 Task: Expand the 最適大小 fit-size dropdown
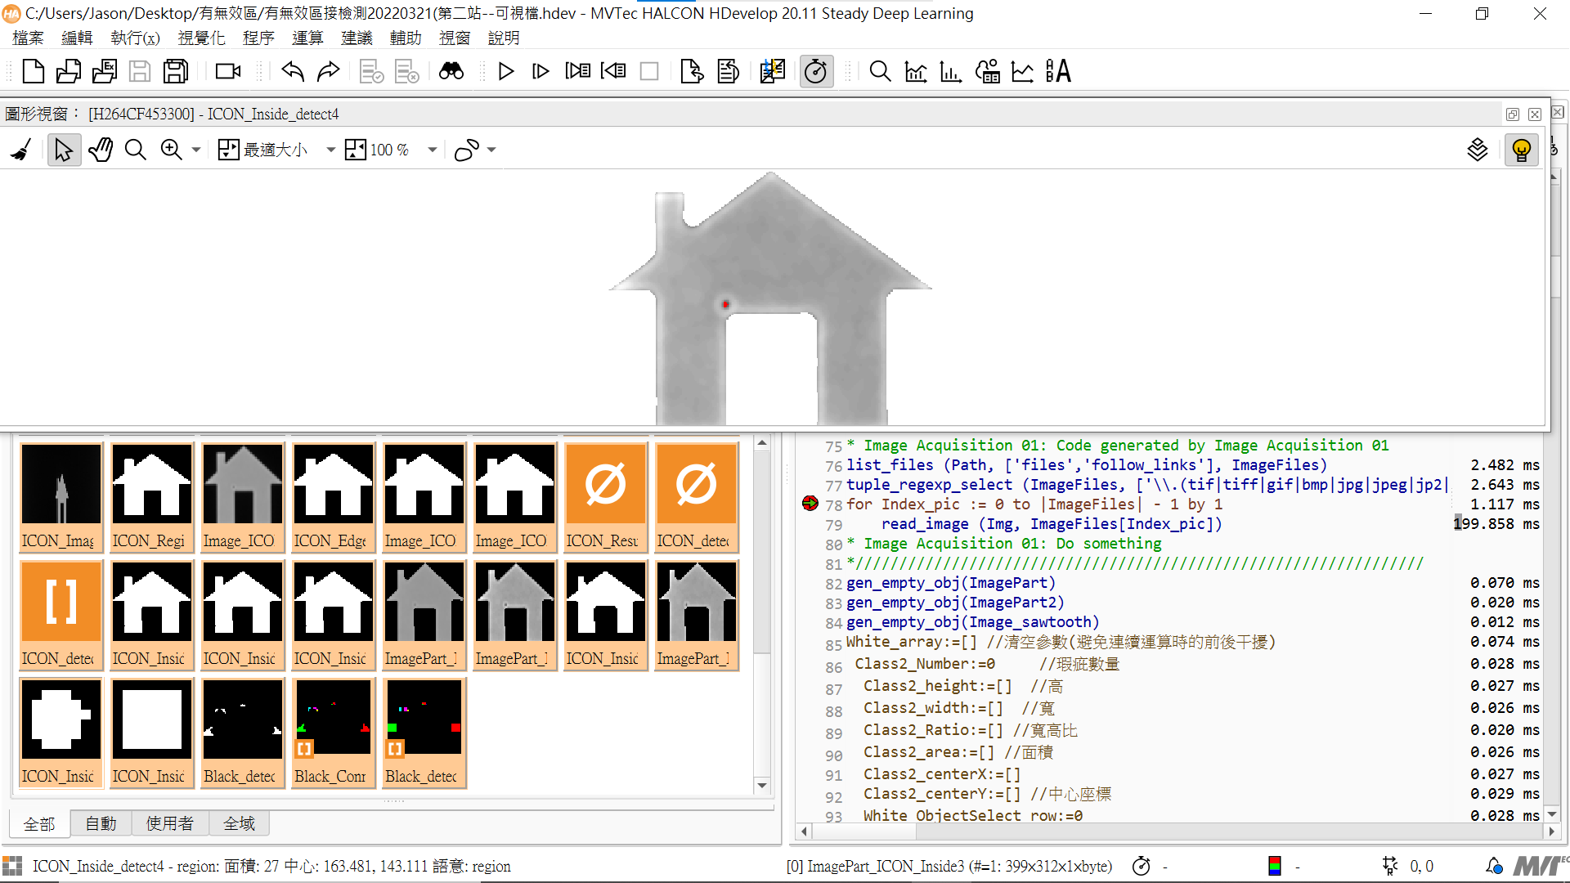pyautogui.click(x=330, y=150)
